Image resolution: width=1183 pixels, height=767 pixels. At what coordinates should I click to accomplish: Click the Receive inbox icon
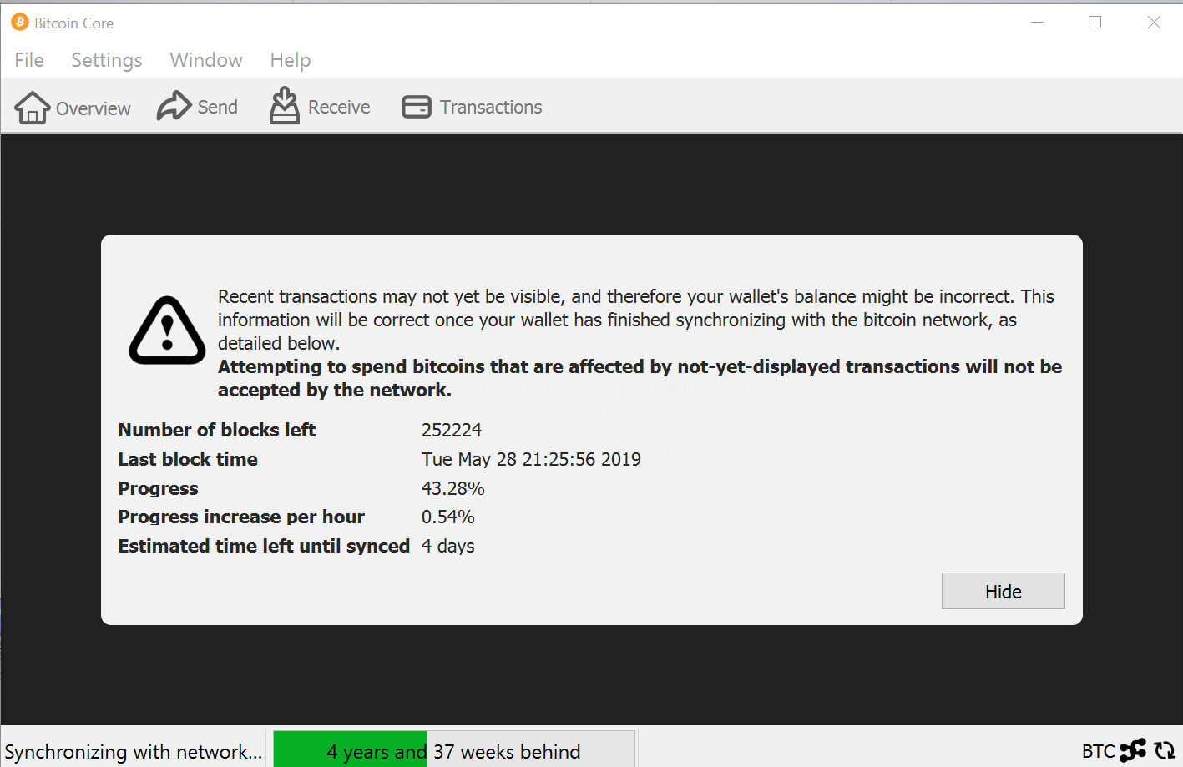(x=284, y=106)
